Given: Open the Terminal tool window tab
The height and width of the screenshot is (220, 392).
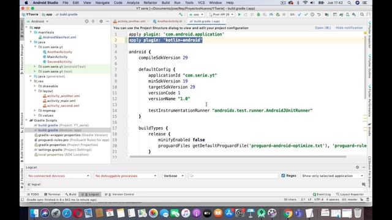Looking at the screenshot, I should coord(52,194).
